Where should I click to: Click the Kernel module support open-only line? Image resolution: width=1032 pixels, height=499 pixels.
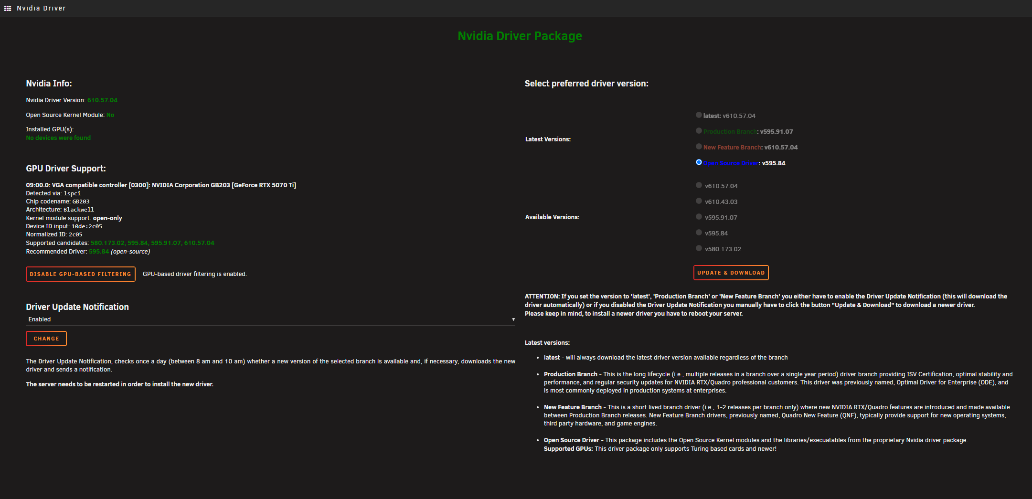(74, 218)
